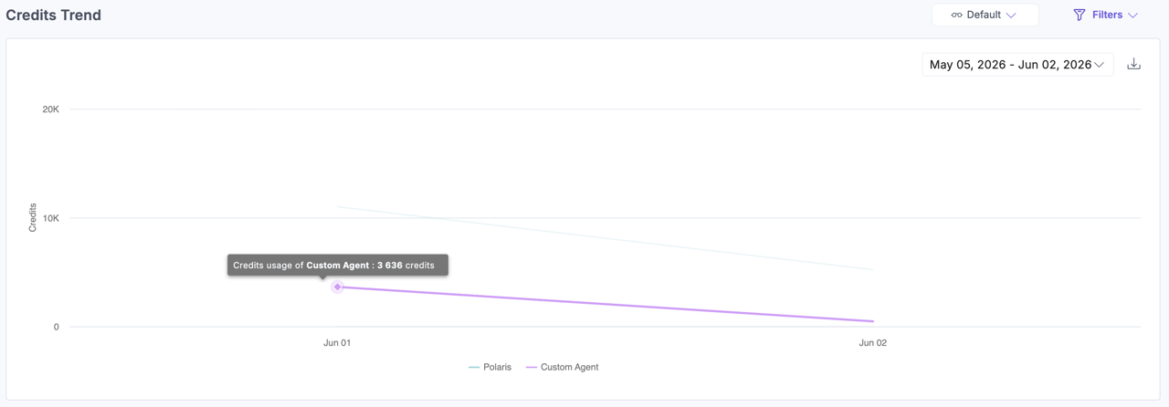Screen dimensions: 1169x407
Task: Click the Jun 01 axis label
Action: click(x=337, y=343)
